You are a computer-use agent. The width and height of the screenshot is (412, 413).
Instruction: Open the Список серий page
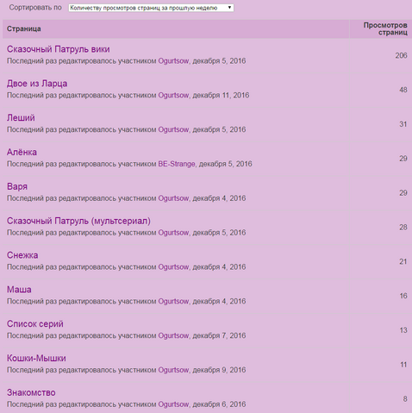(x=35, y=324)
